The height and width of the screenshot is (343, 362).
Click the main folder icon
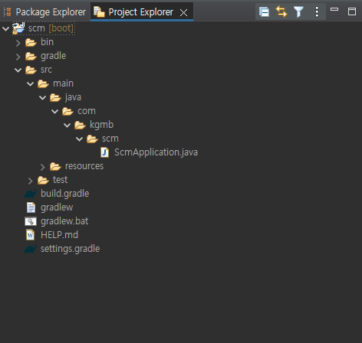click(43, 83)
